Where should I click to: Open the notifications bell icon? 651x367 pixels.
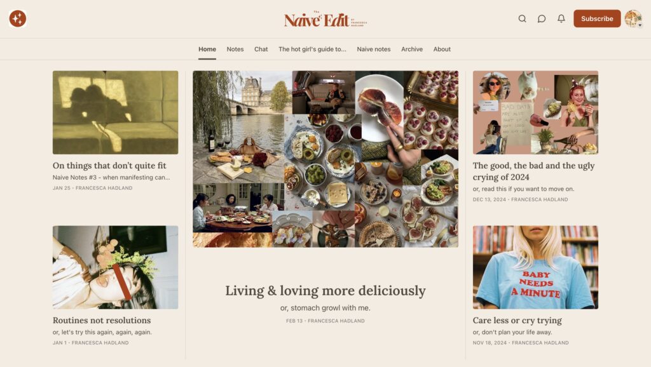click(x=561, y=18)
